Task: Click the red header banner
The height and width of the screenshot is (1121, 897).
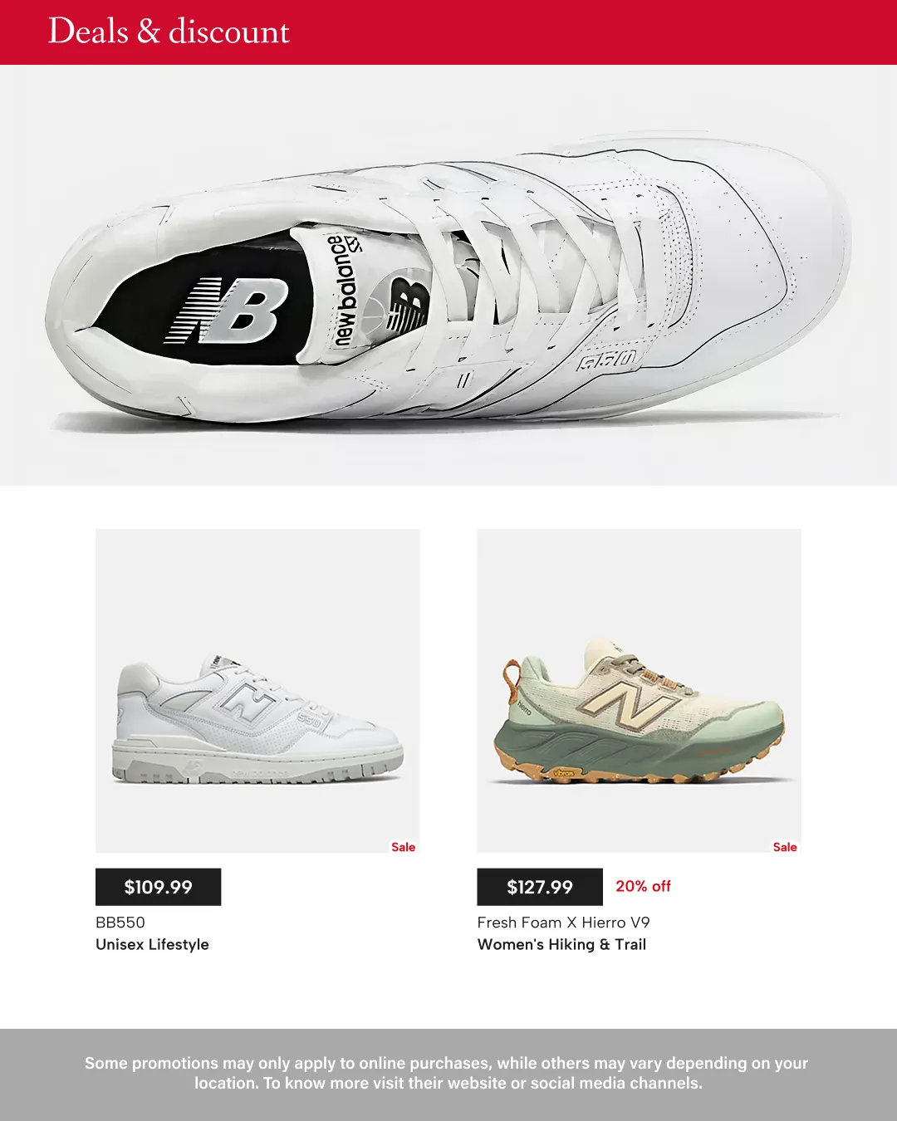Action: point(448,32)
